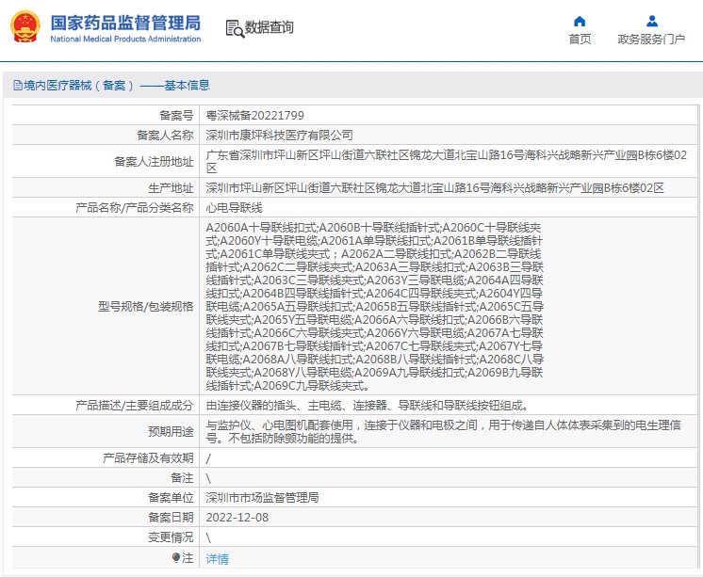Select the registered address starting 广东省深圳市
This screenshot has height=577, width=703.
(446, 162)
